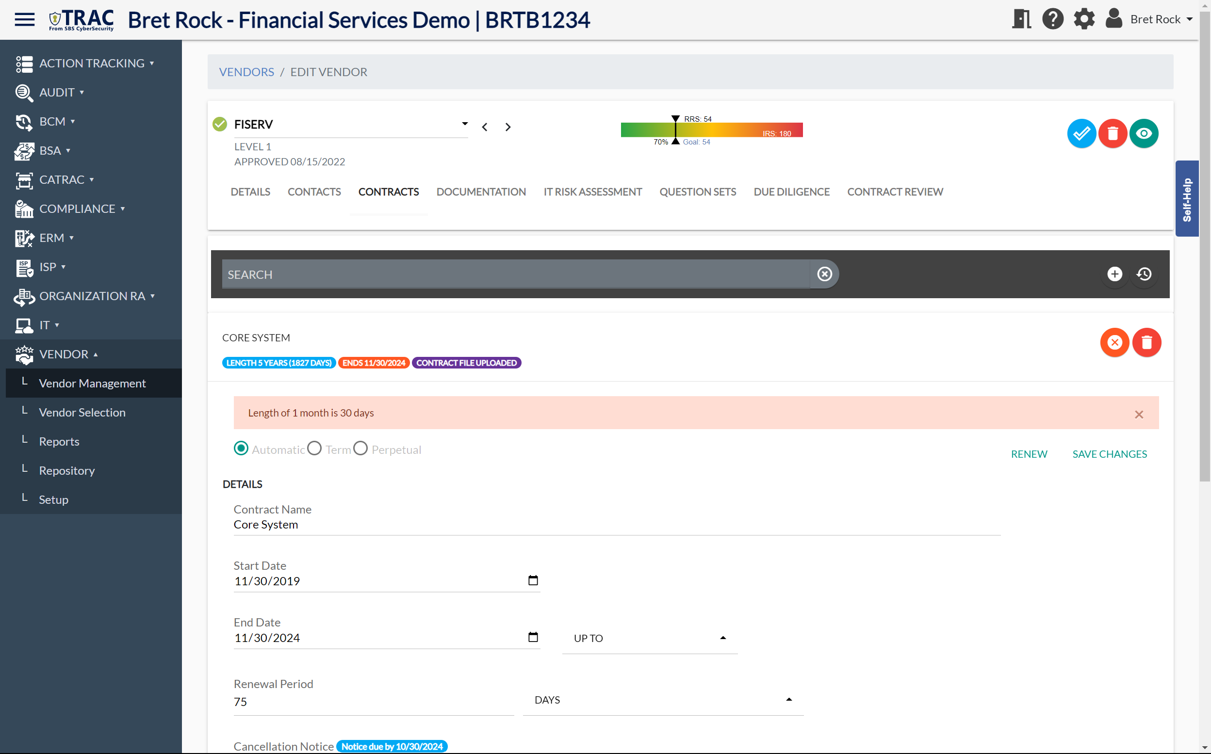Open the contract history clock icon

point(1144,274)
